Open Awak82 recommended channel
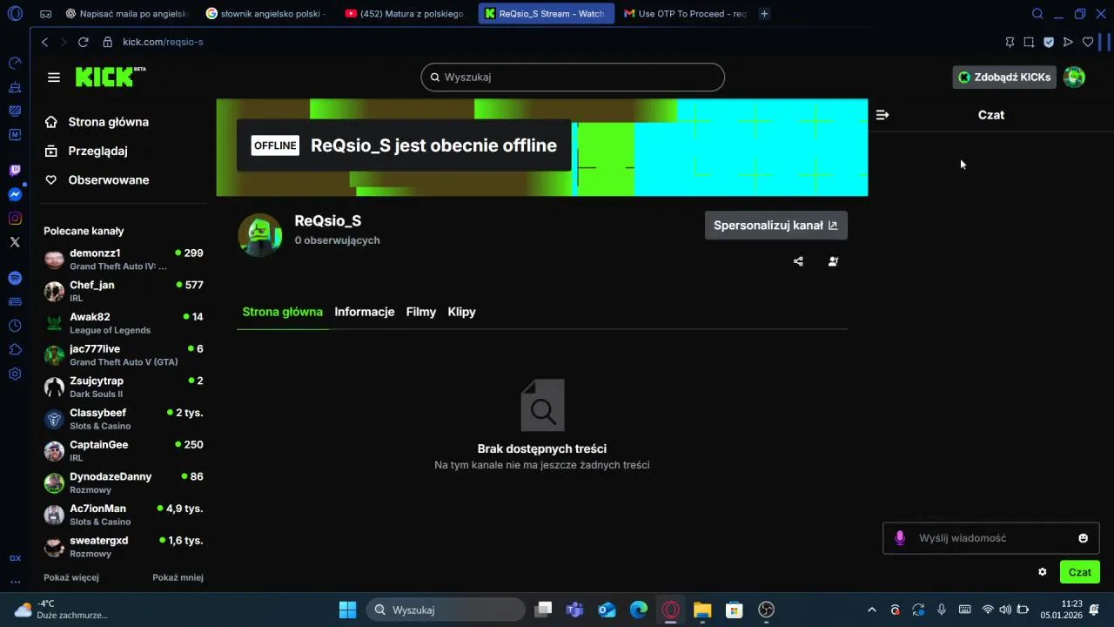Screen dimensions: 1114x627 [123, 323]
